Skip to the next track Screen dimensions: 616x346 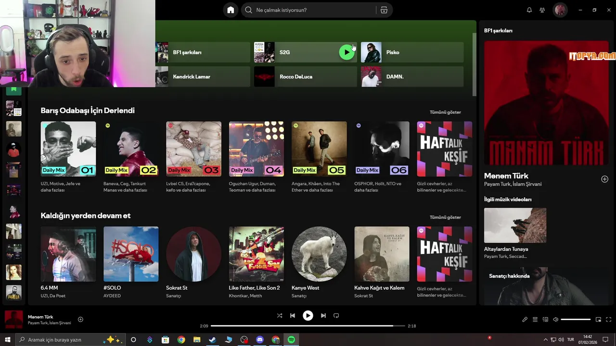pos(323,316)
